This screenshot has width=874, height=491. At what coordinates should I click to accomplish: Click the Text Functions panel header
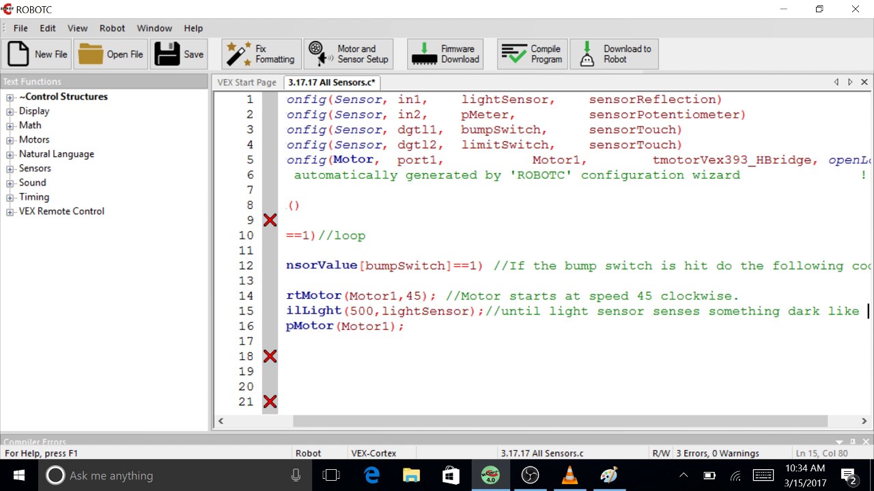104,81
